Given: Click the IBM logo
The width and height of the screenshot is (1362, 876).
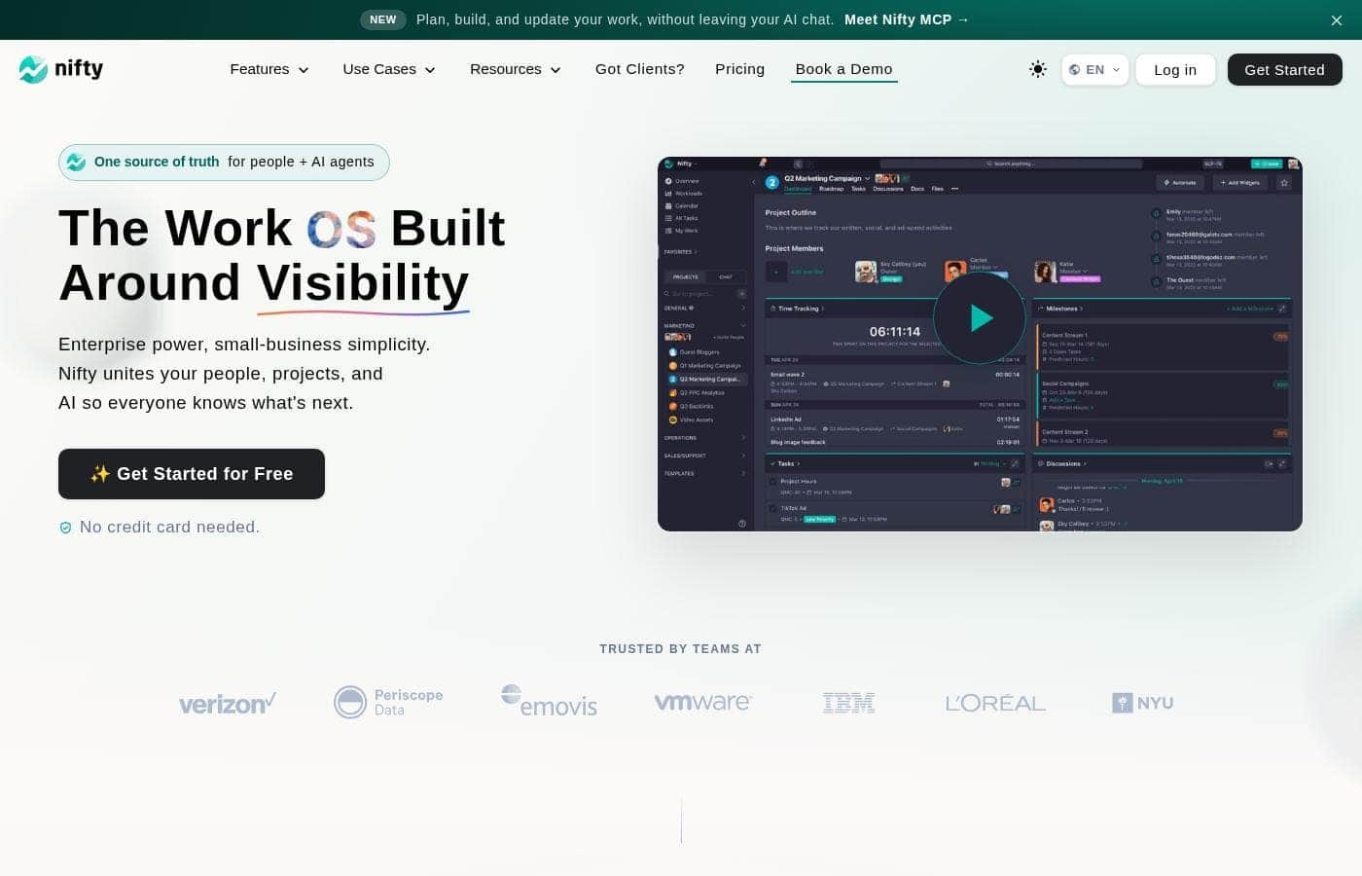Looking at the screenshot, I should click(848, 703).
